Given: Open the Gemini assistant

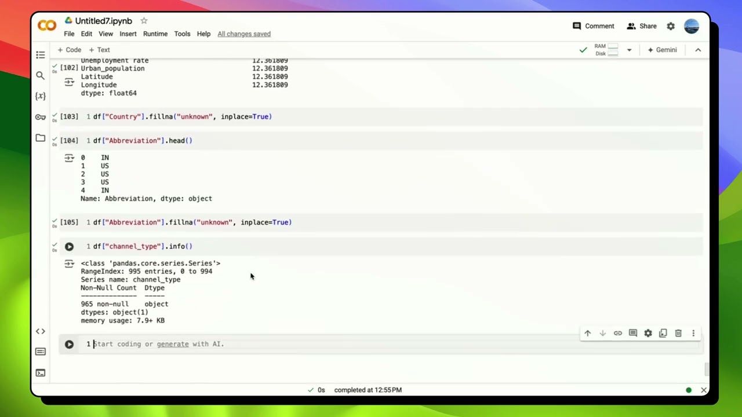Looking at the screenshot, I should tap(662, 50).
